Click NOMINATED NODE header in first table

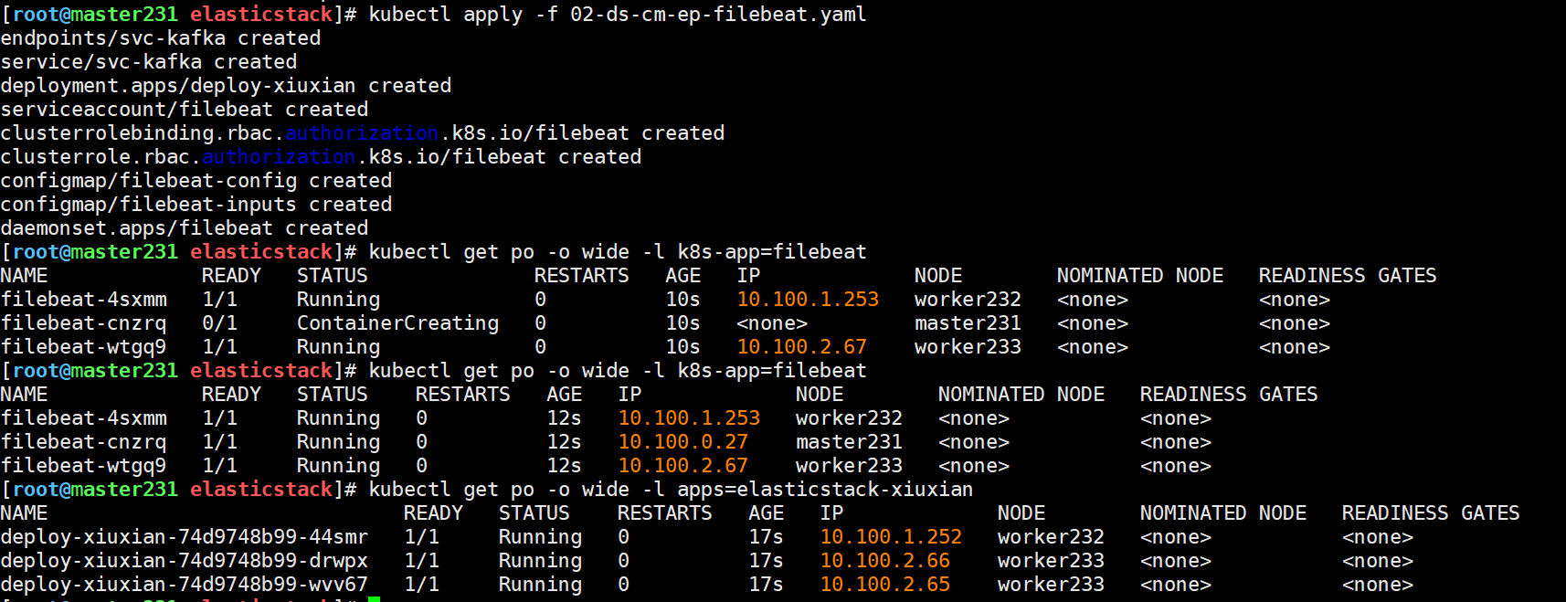[x=1140, y=276]
